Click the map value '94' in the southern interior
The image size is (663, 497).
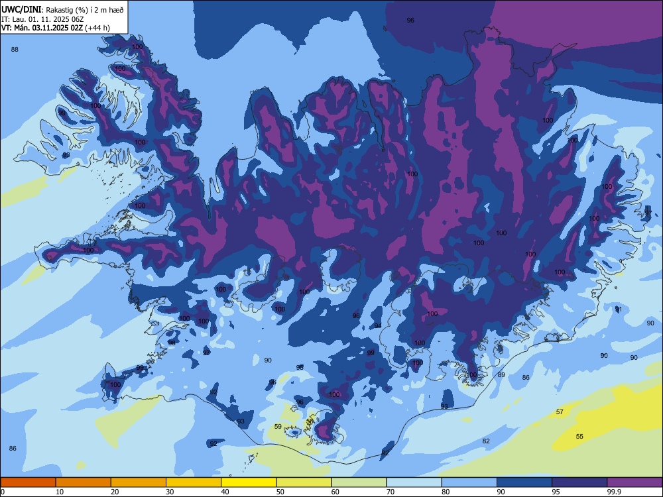pyautogui.click(x=378, y=325)
